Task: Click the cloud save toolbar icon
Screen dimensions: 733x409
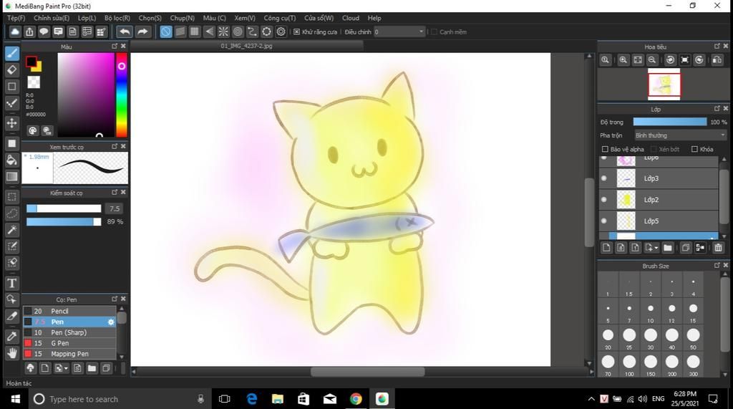Action: (x=15, y=32)
